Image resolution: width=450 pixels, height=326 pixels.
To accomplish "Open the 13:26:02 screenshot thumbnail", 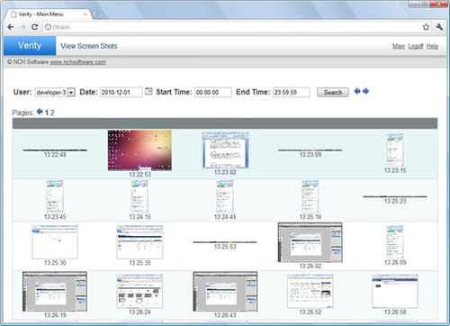I will click(310, 242).
